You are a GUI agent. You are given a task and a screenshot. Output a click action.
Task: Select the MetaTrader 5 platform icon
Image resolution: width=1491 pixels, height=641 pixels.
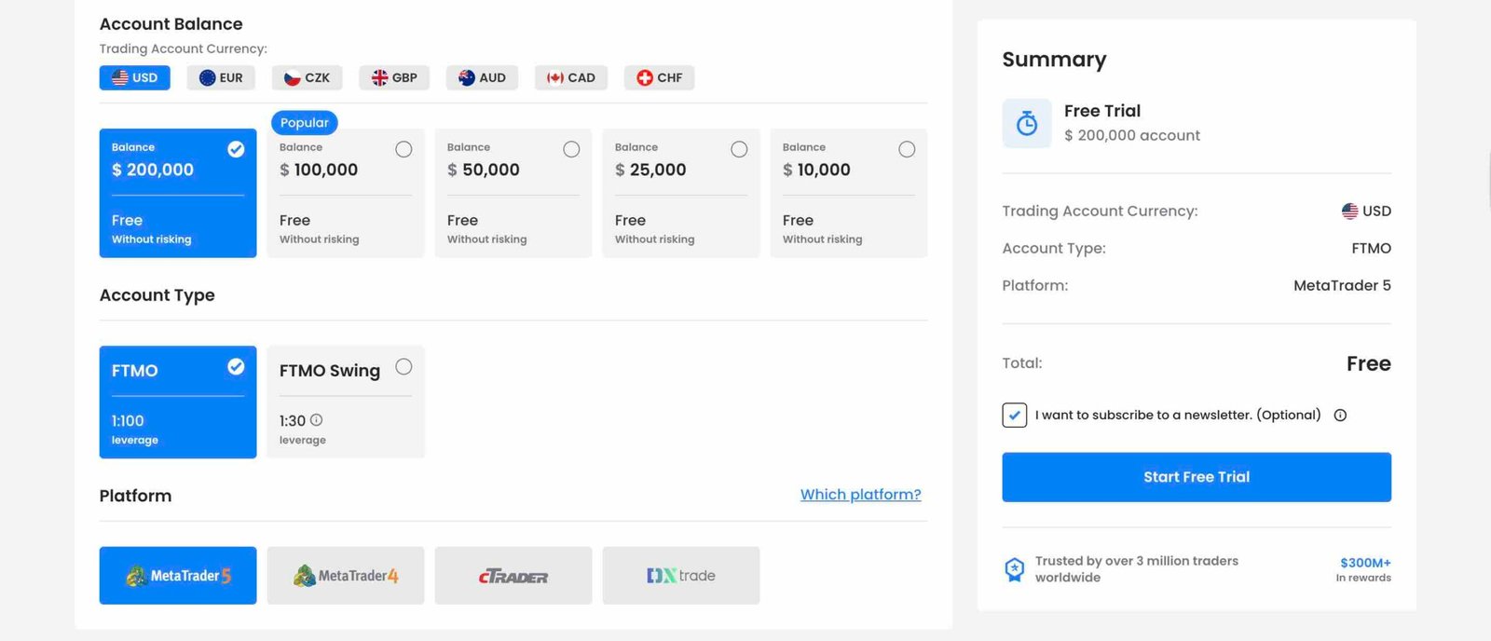(178, 576)
